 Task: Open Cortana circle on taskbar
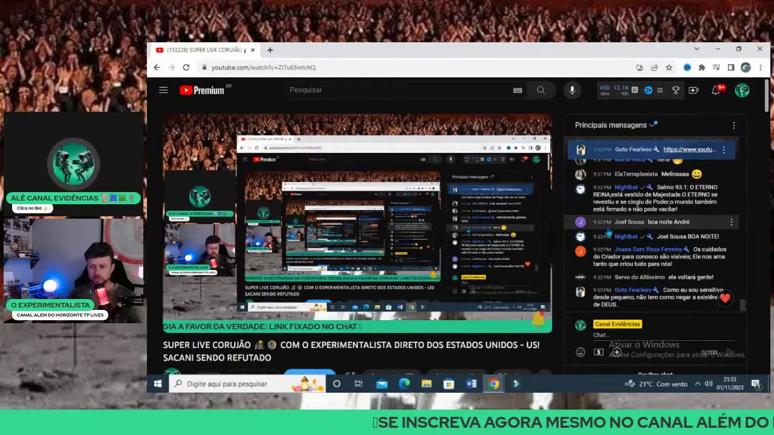click(337, 384)
